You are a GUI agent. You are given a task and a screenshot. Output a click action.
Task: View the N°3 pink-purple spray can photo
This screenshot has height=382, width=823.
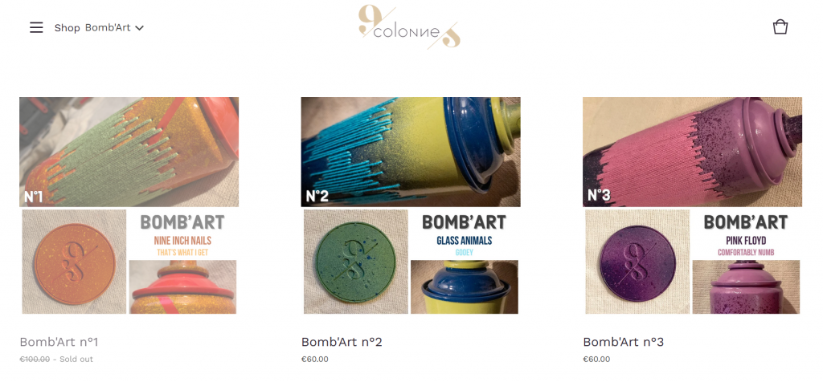pos(692,152)
